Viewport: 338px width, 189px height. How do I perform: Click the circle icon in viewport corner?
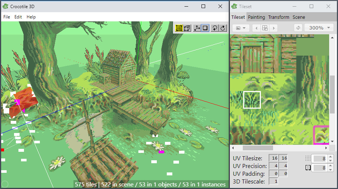click(5, 184)
